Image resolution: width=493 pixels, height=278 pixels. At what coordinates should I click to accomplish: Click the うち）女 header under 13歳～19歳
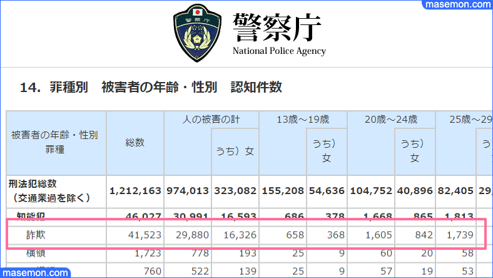pyautogui.click(x=327, y=151)
